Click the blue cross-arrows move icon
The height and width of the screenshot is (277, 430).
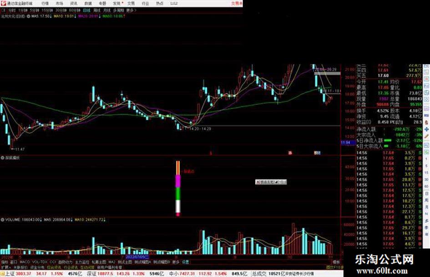pos(427,129)
